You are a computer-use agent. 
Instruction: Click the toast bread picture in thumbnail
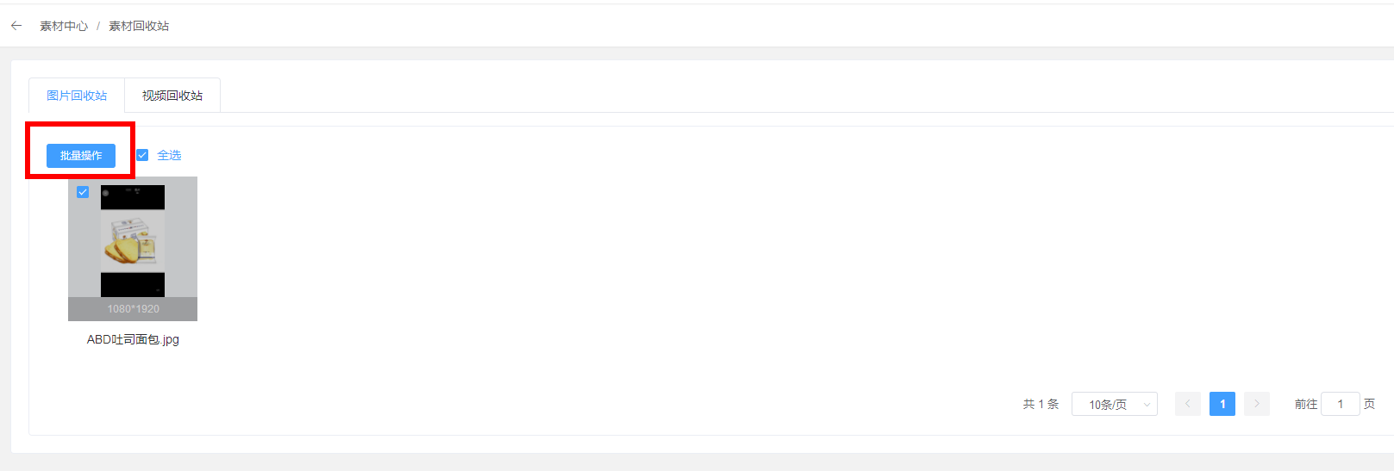pos(133,241)
